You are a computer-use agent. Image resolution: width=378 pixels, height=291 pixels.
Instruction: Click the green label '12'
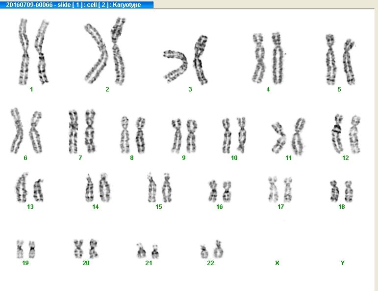346,158
